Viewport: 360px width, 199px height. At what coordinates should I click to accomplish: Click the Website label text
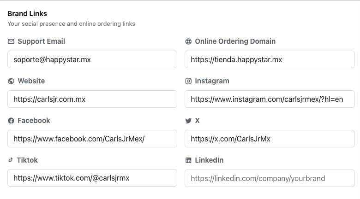(x=31, y=81)
